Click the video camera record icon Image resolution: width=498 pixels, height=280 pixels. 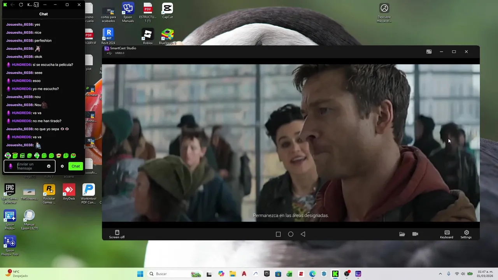click(415, 234)
